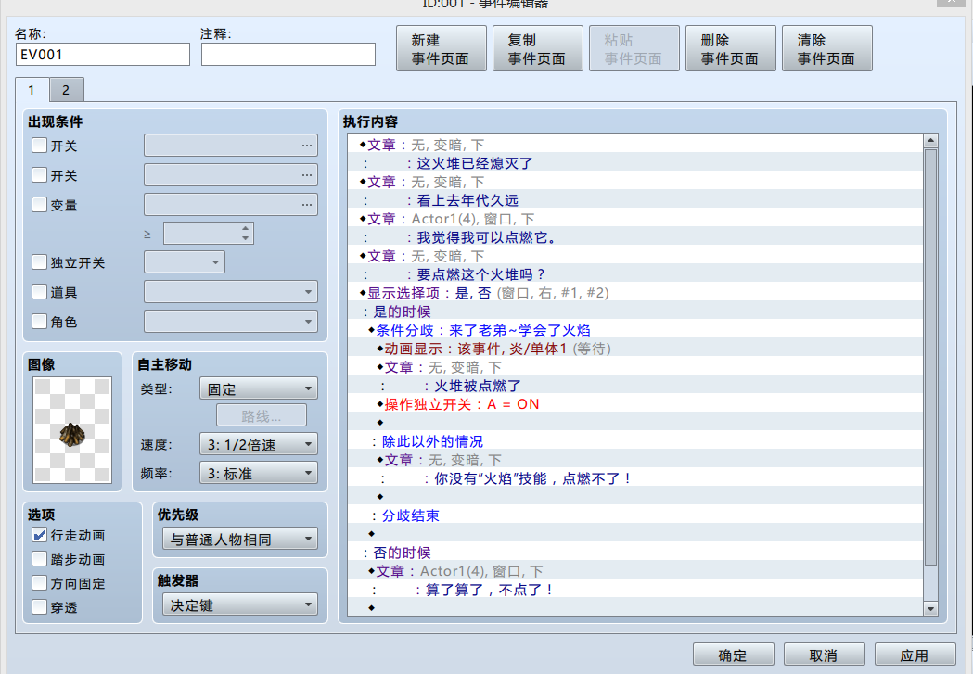Image resolution: width=973 pixels, height=674 pixels.
Task: Select the 除此以外的情况 branch line
Action: [x=634, y=441]
